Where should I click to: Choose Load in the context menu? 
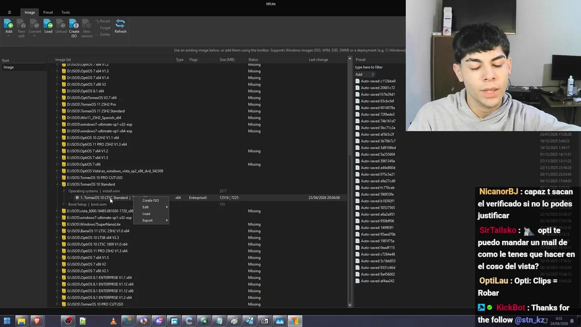(151, 214)
